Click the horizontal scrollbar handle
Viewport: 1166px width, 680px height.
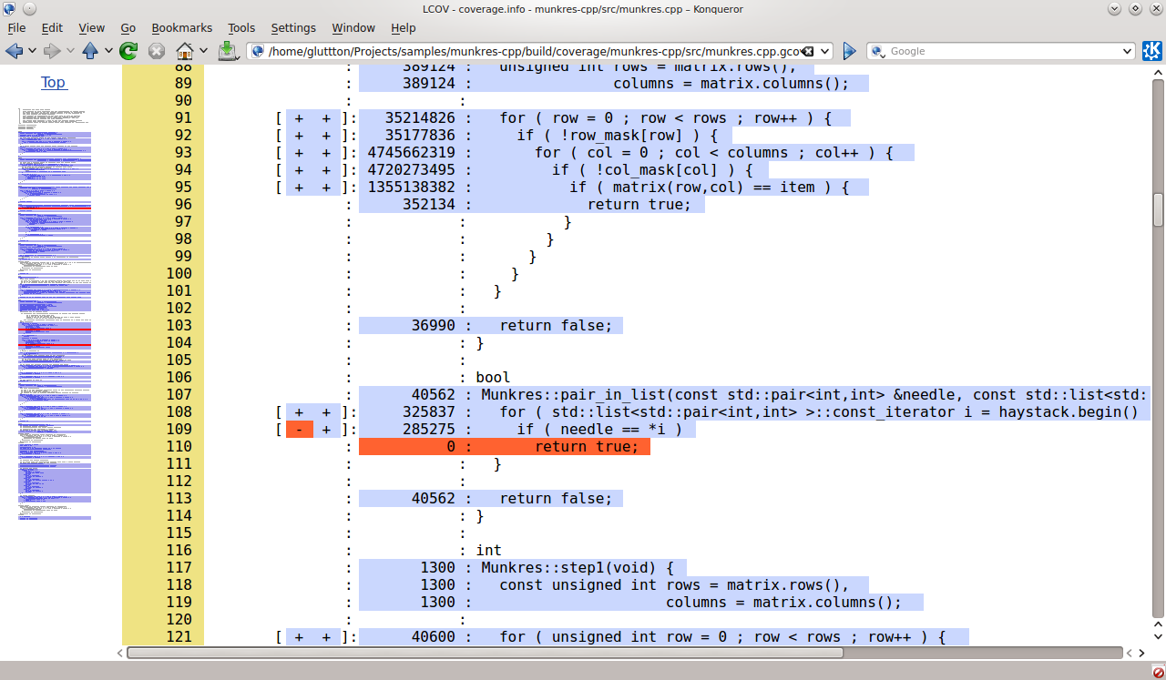coord(485,653)
